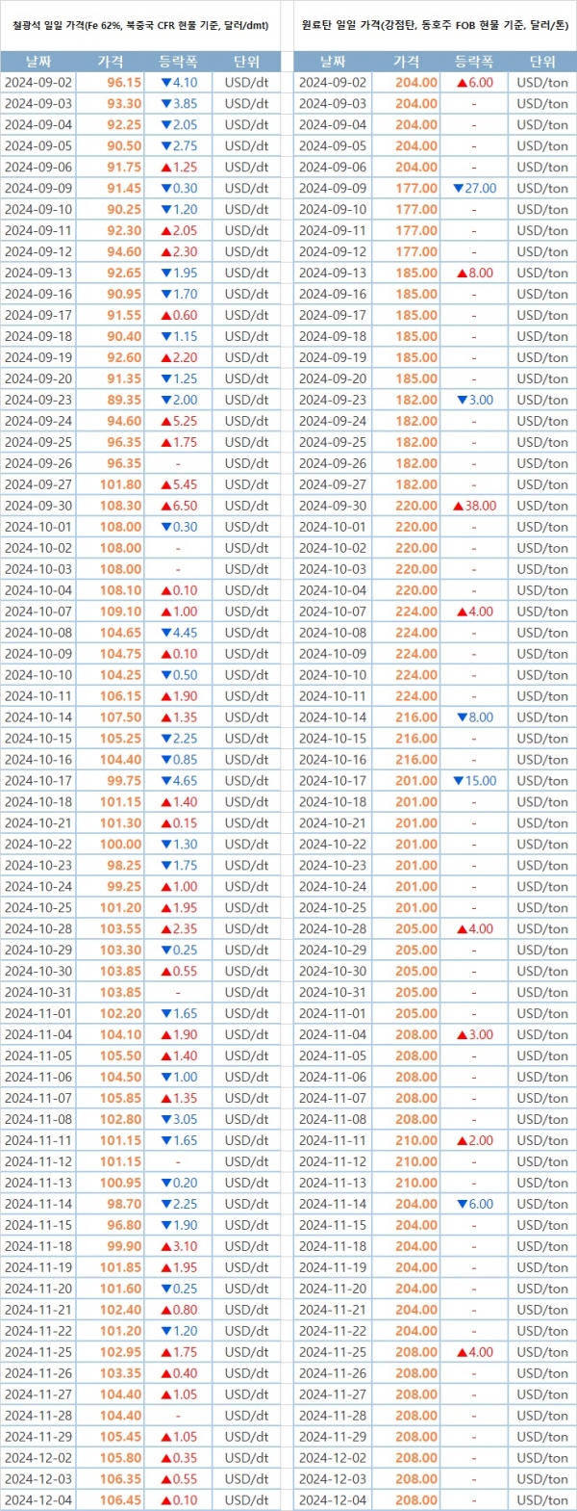Click 단위 header in coking coal table
The image size is (577, 1511).
[542, 62]
